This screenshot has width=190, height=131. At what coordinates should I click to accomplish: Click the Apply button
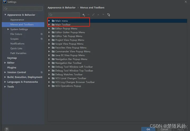coord(181,129)
